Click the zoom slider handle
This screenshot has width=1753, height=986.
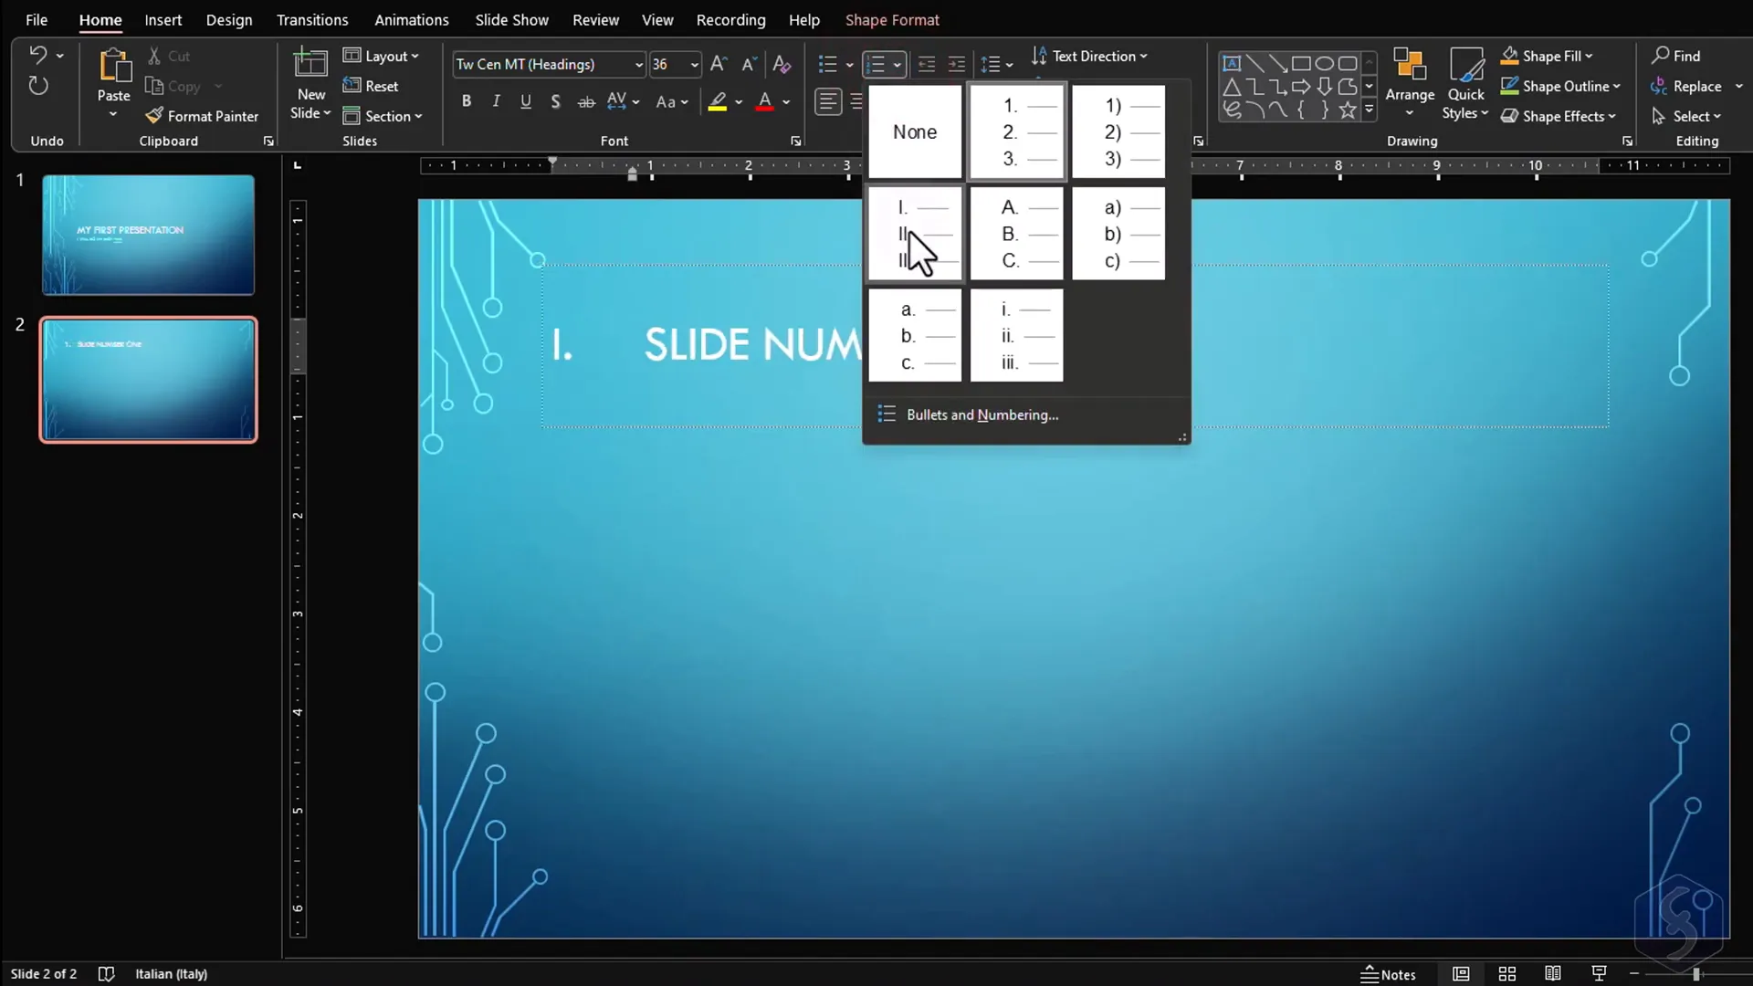1696,974
